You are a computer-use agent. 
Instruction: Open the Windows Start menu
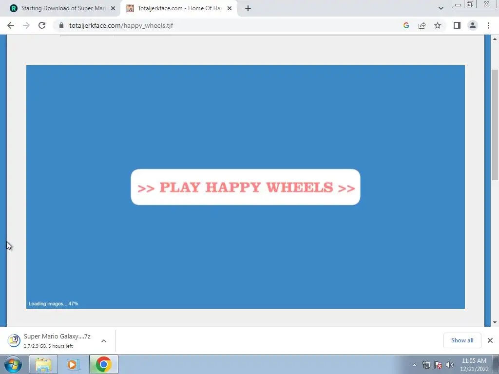pos(13,364)
